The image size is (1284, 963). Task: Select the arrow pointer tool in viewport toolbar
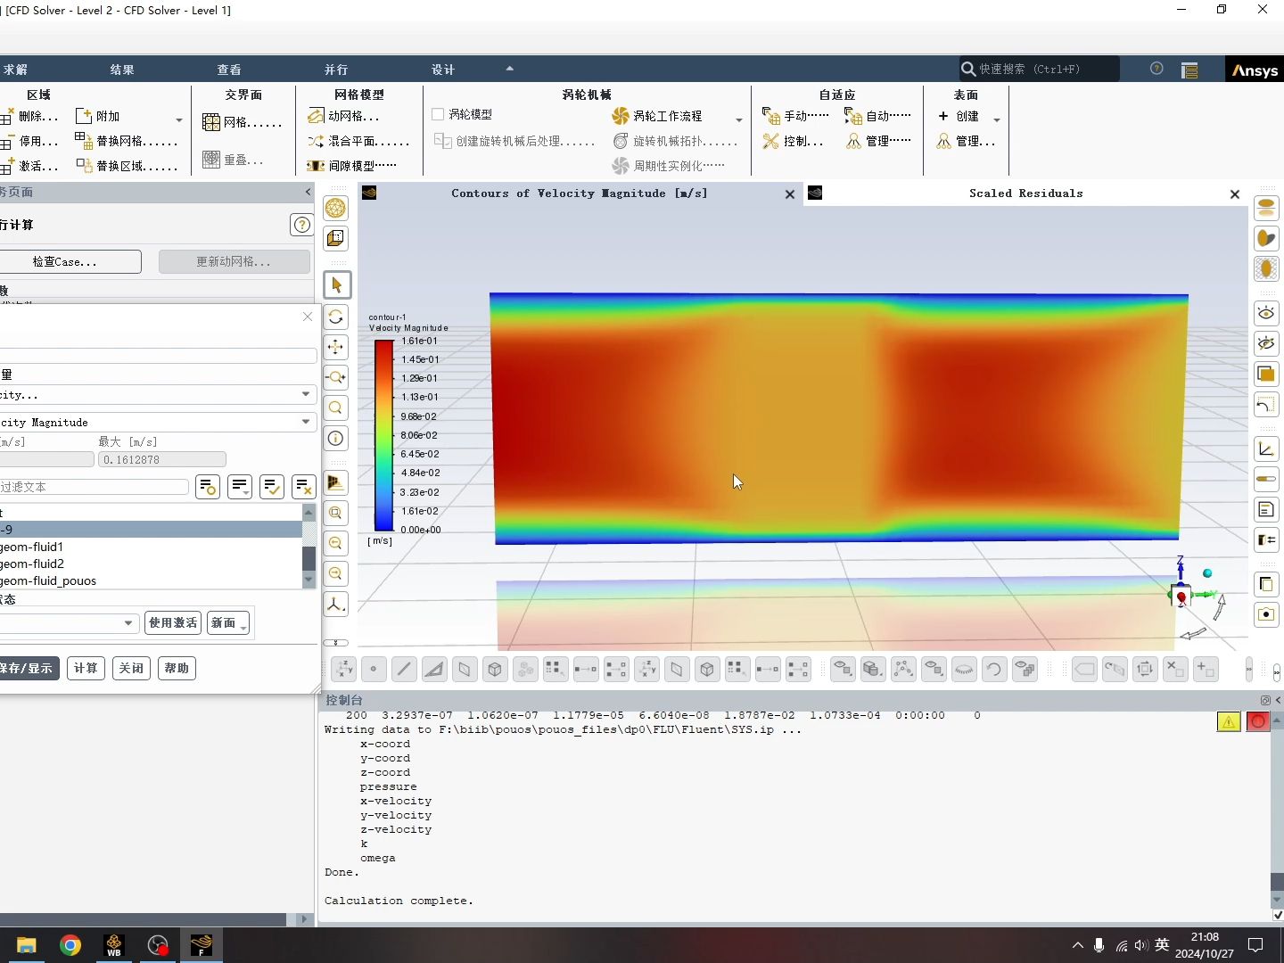click(x=336, y=285)
